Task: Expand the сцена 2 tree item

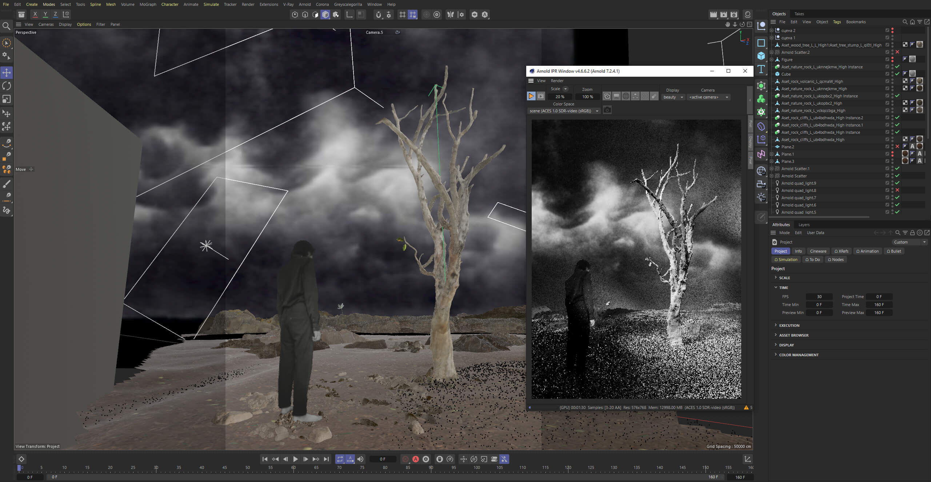Action: (772, 31)
